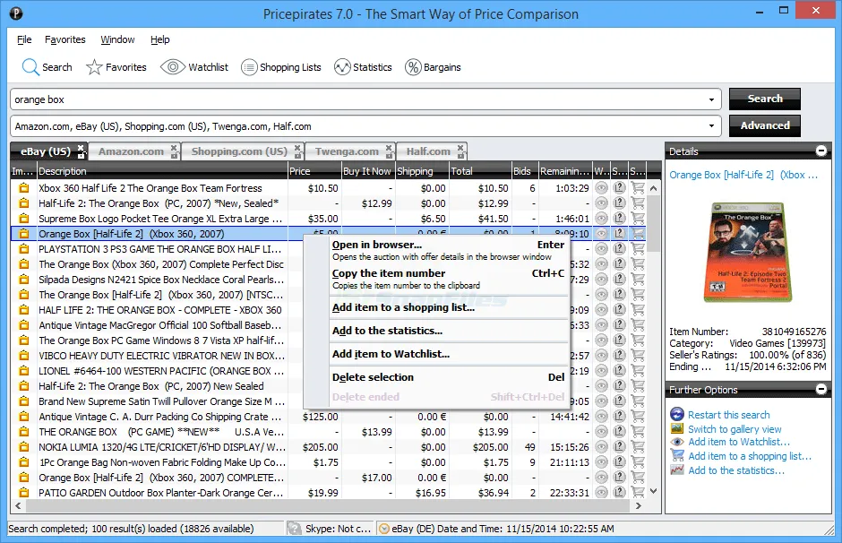
Task: Toggle the lock on the Twenga.com tab
Action: 390,155
